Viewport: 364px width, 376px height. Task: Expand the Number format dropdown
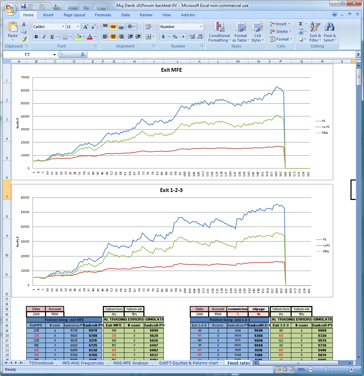pos(201,27)
